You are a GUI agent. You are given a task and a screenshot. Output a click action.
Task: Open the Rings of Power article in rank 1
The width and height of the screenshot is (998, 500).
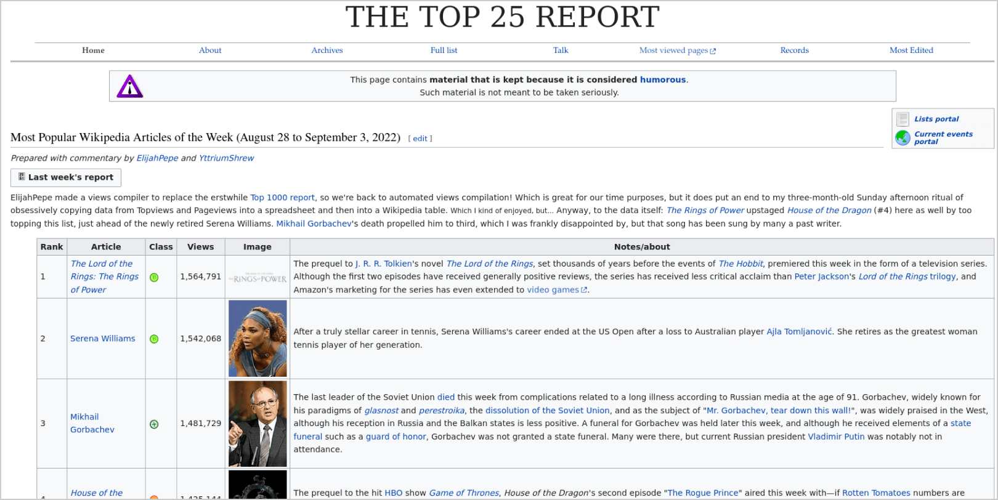(105, 276)
